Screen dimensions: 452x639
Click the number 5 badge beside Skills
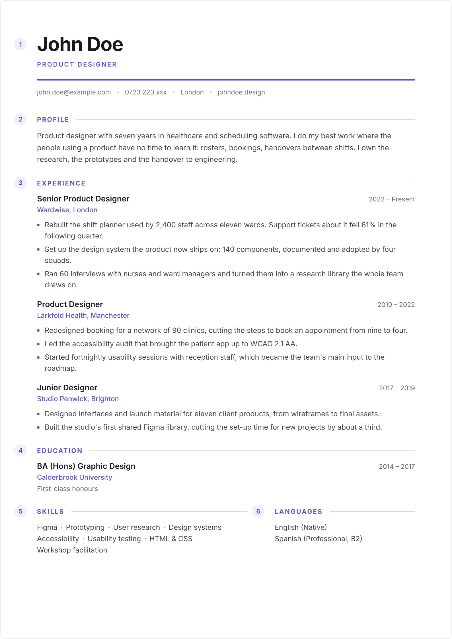(x=20, y=511)
